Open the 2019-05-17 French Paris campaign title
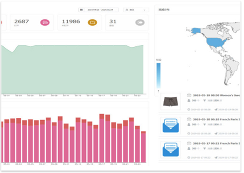Screen dimensions: 244x173 (x=217, y=144)
